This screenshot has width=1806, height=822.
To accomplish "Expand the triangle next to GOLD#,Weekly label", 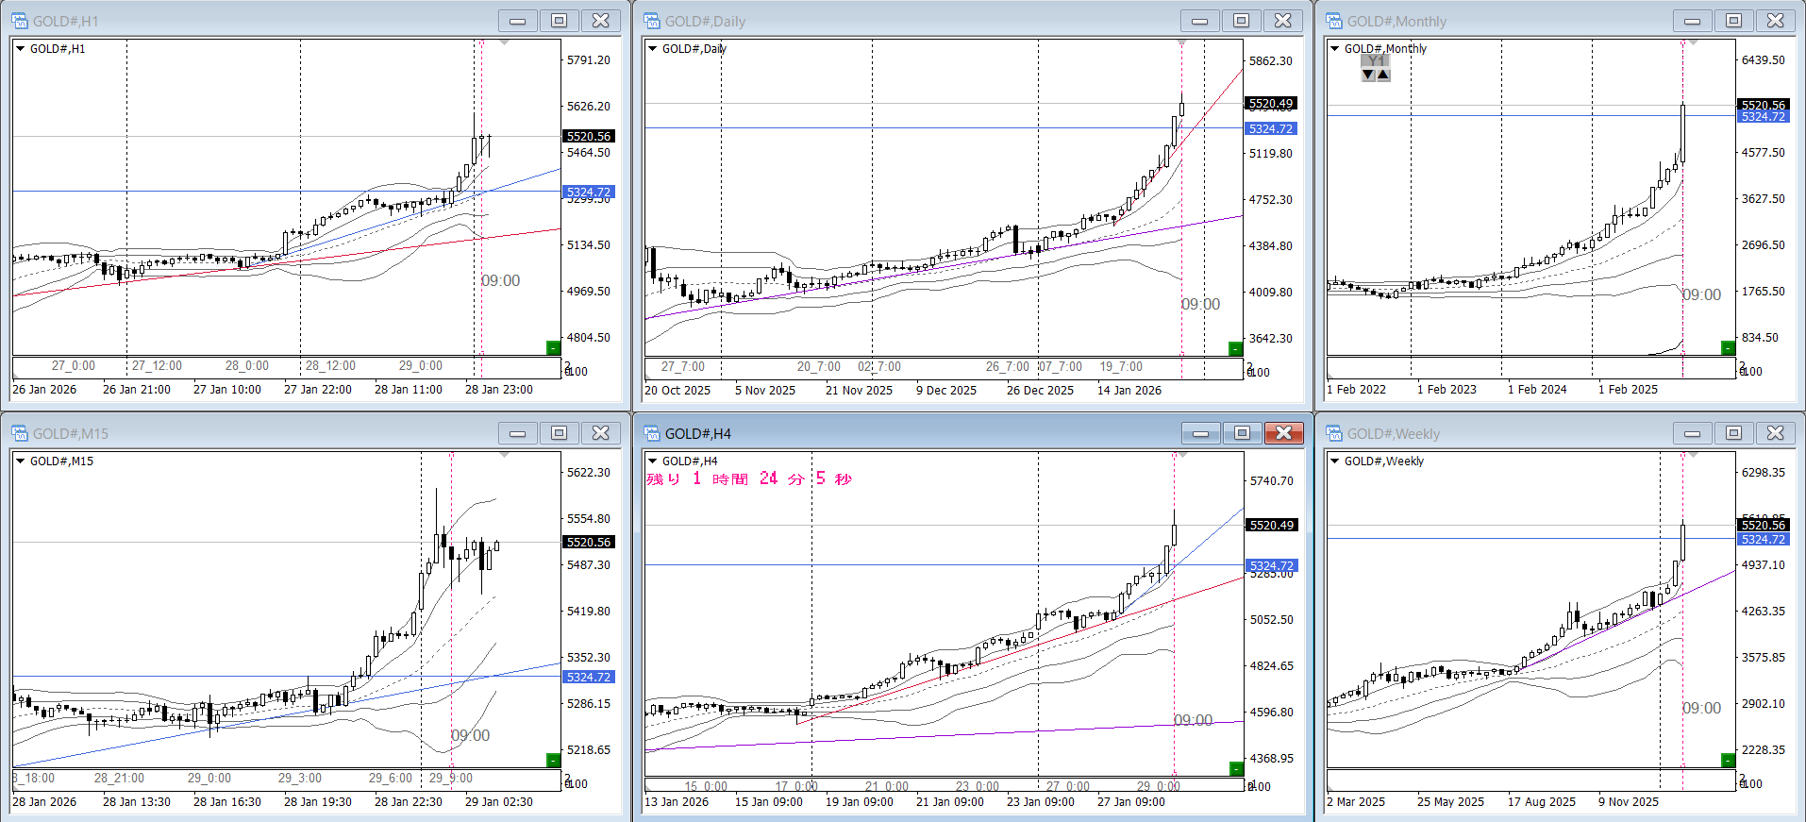I will pos(1334,461).
